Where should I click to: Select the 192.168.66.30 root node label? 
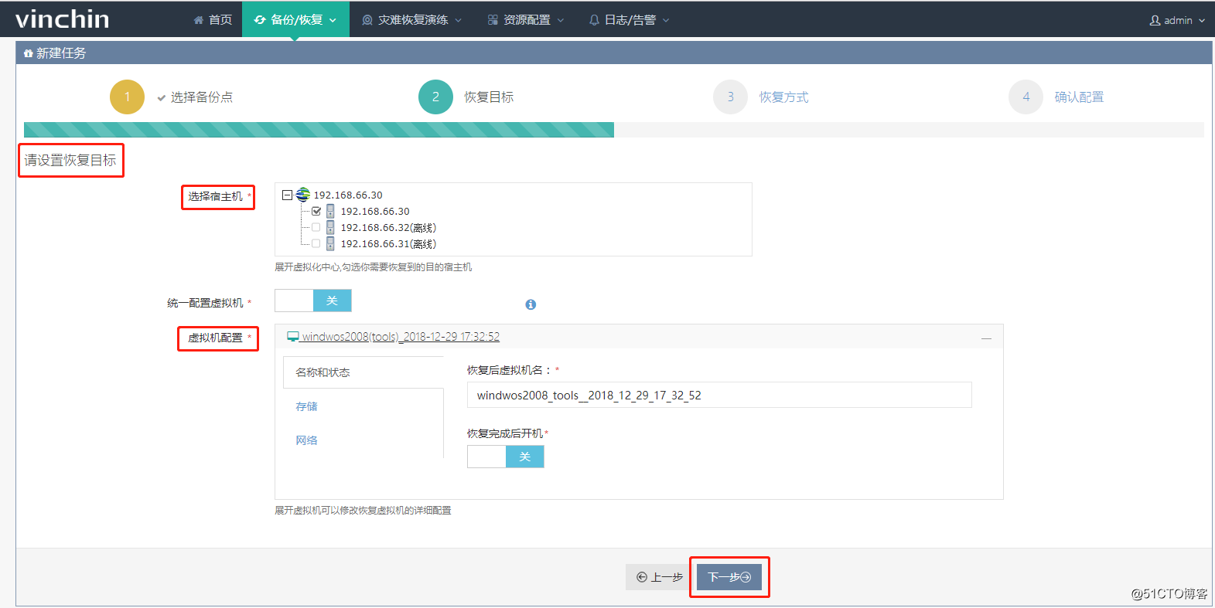[348, 195]
